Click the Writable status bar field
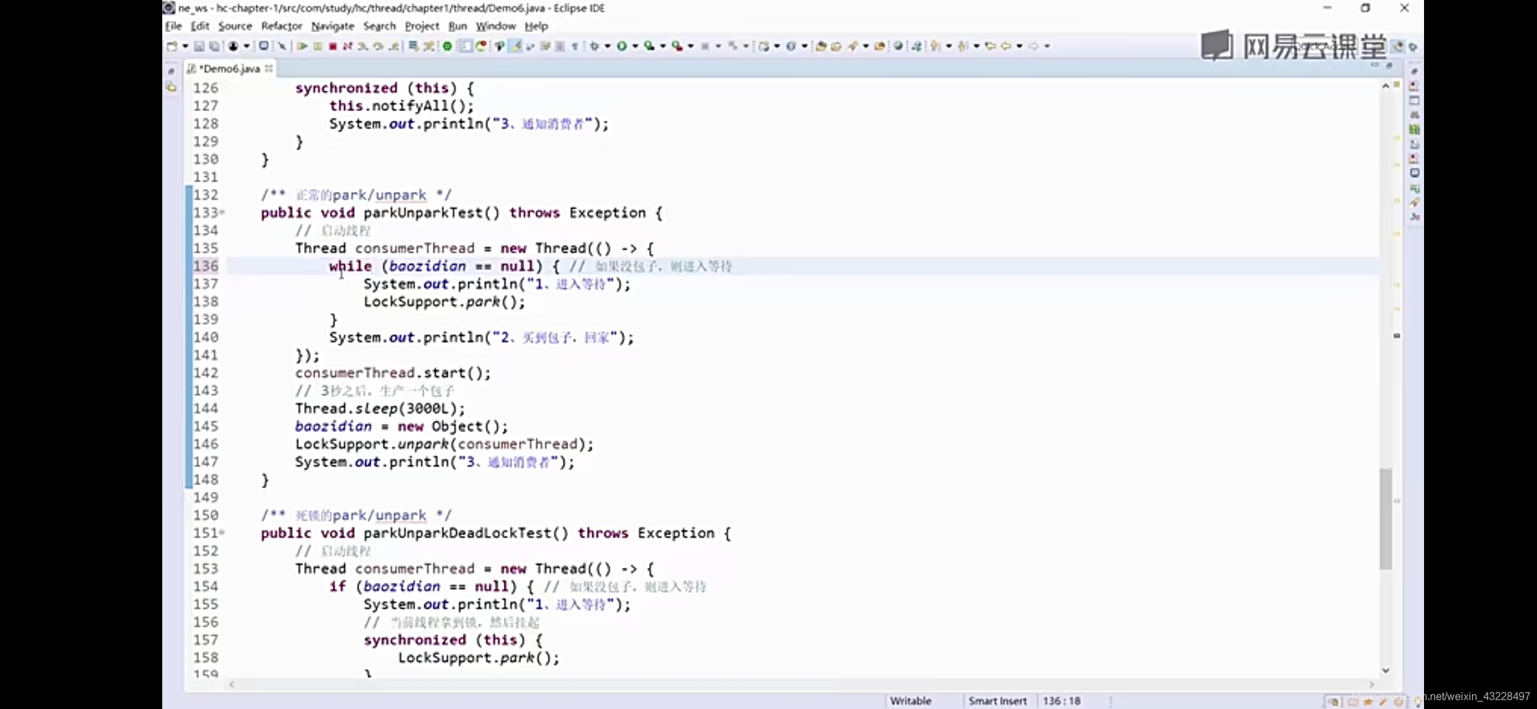This screenshot has height=709, width=1537. tap(910, 700)
